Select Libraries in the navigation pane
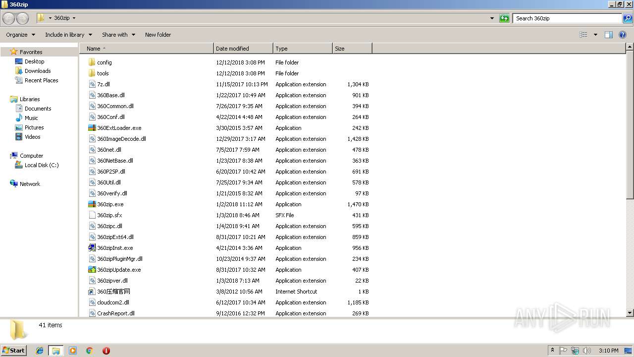The width and height of the screenshot is (634, 357). (30, 99)
